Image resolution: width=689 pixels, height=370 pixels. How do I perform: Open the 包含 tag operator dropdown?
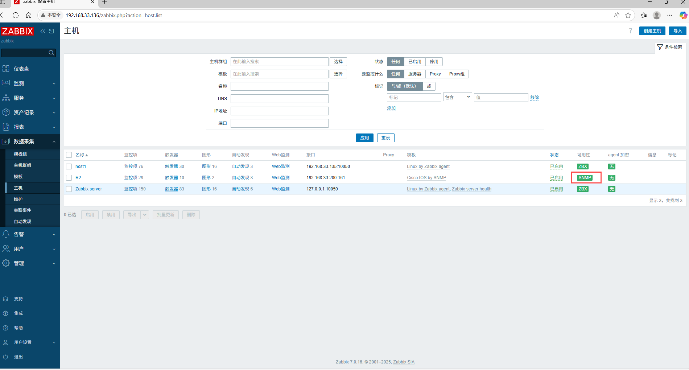coord(457,97)
